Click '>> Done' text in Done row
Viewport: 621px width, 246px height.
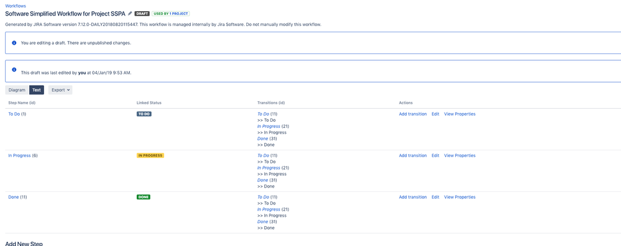click(266, 228)
